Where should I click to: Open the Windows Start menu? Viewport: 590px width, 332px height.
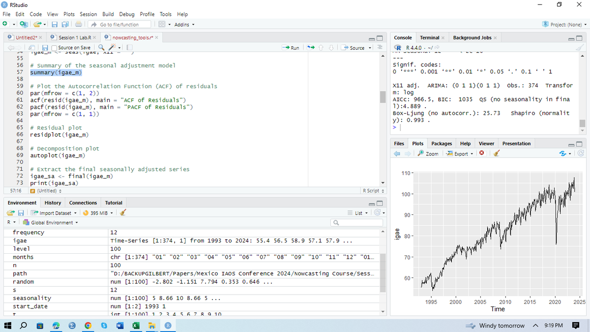coord(8,326)
